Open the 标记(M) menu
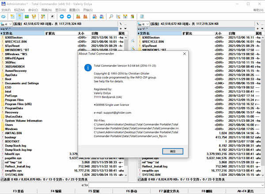Image resolution: width=265 pixels, height=194 pixels. 19,10
